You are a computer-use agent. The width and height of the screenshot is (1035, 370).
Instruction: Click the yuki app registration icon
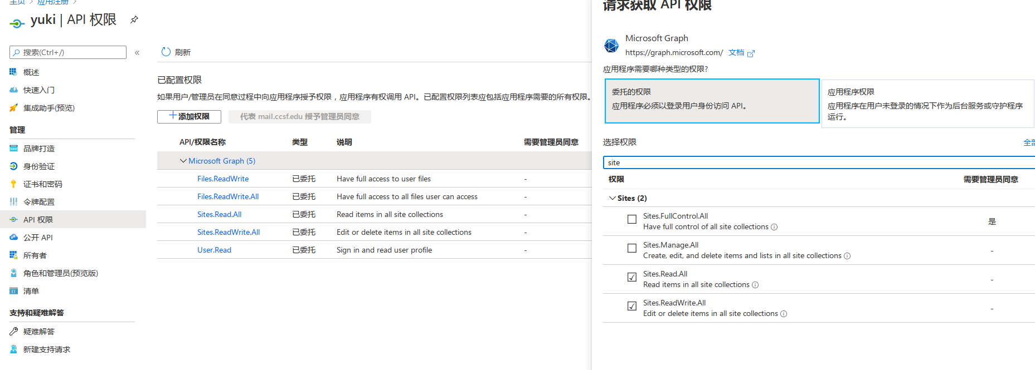[17, 23]
